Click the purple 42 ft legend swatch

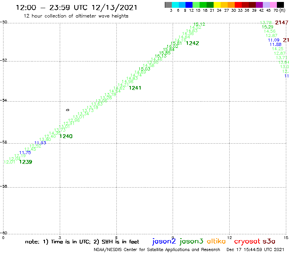point(259,5)
